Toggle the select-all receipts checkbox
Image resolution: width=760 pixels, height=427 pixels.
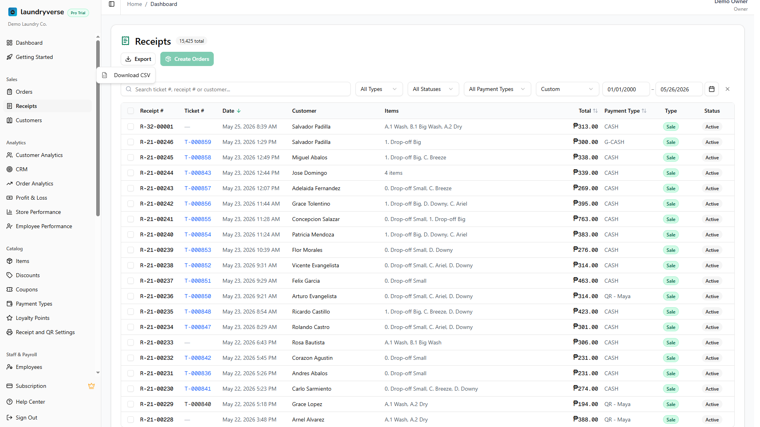[x=131, y=111]
